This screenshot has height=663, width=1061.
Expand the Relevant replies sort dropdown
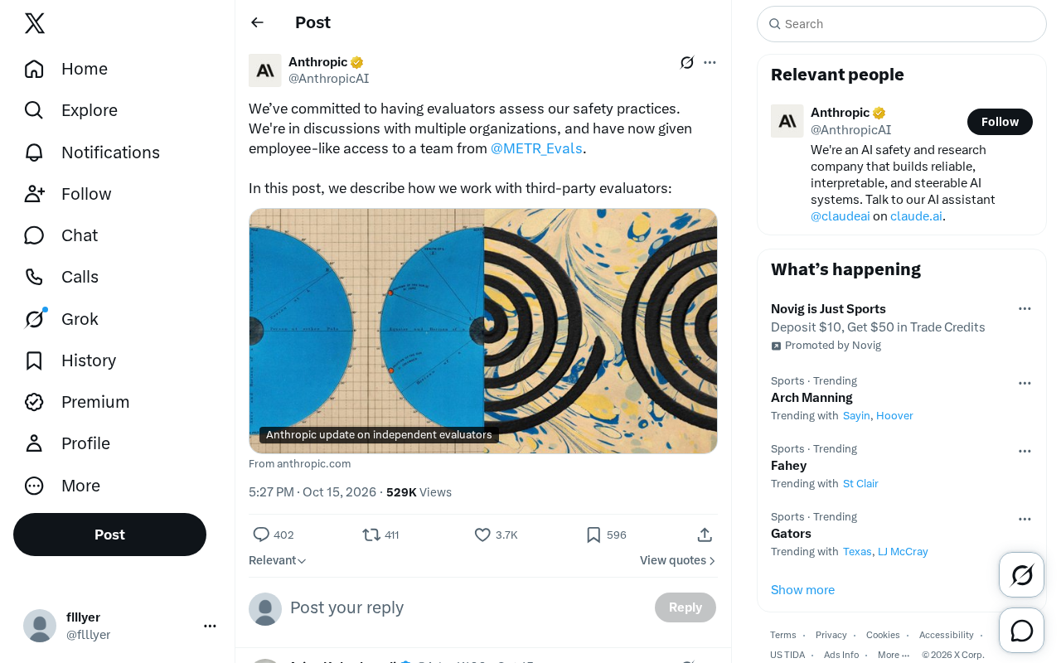pos(278,560)
